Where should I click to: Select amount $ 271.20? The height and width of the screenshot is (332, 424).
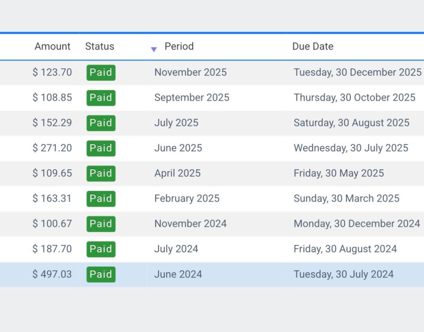click(52, 148)
